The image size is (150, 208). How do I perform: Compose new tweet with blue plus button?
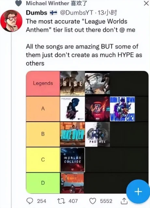(138, 191)
